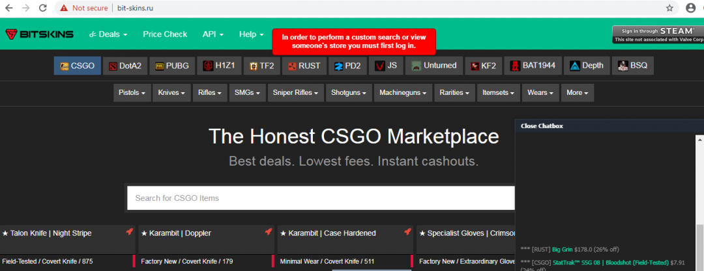Switch to the RUST game tab
This screenshot has width=704, height=271.
pos(304,66)
